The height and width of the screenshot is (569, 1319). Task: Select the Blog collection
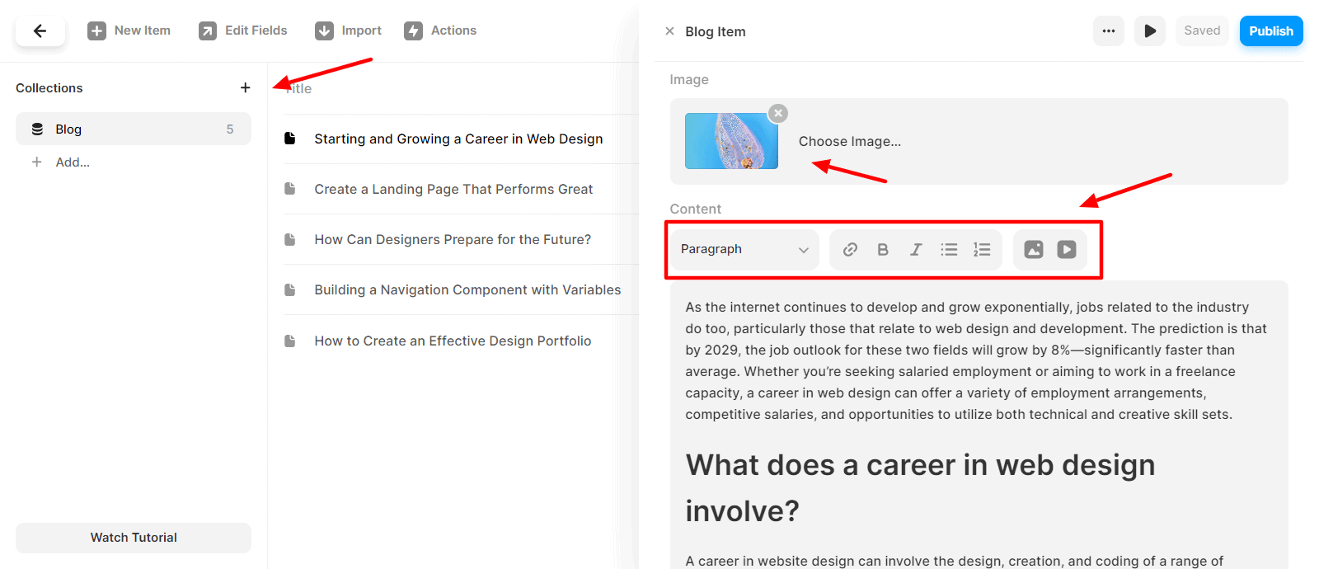pyautogui.click(x=134, y=129)
